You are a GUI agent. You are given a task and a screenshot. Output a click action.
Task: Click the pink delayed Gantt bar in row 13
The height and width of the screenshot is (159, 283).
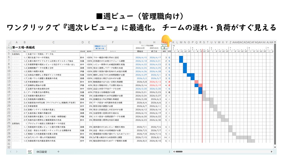click(x=196, y=82)
